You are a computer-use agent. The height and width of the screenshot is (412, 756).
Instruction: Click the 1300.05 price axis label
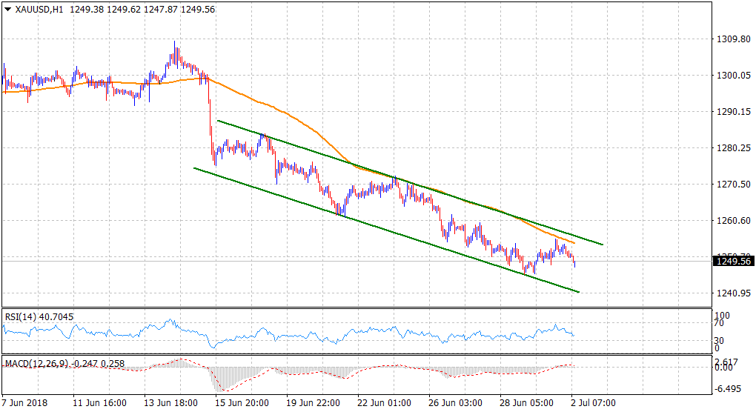click(x=731, y=76)
